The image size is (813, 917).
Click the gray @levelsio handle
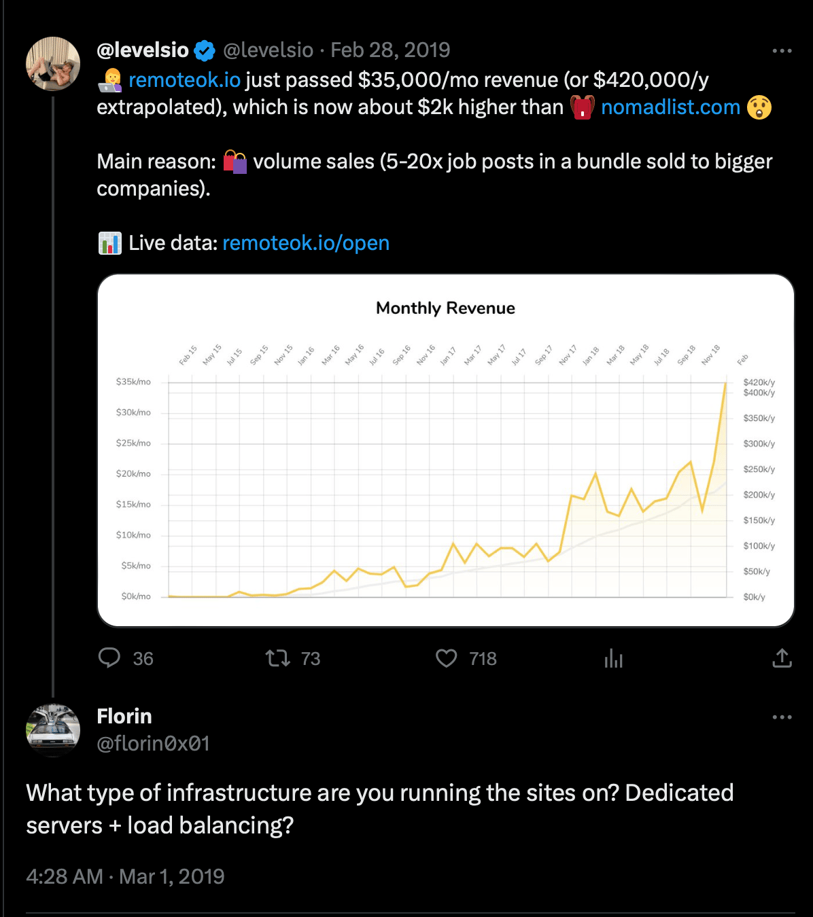[268, 50]
